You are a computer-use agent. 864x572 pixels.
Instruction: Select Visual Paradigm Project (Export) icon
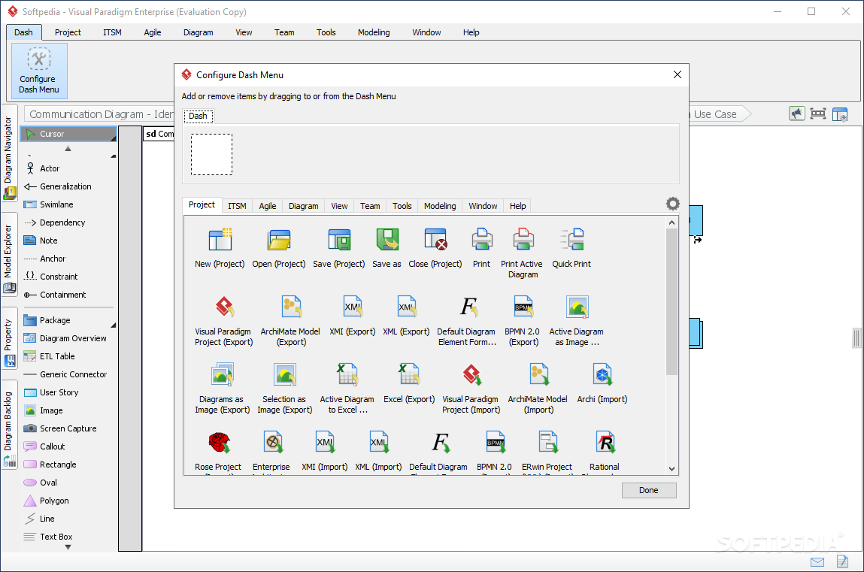coord(224,307)
